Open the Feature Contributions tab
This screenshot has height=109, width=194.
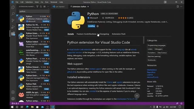click(86, 34)
